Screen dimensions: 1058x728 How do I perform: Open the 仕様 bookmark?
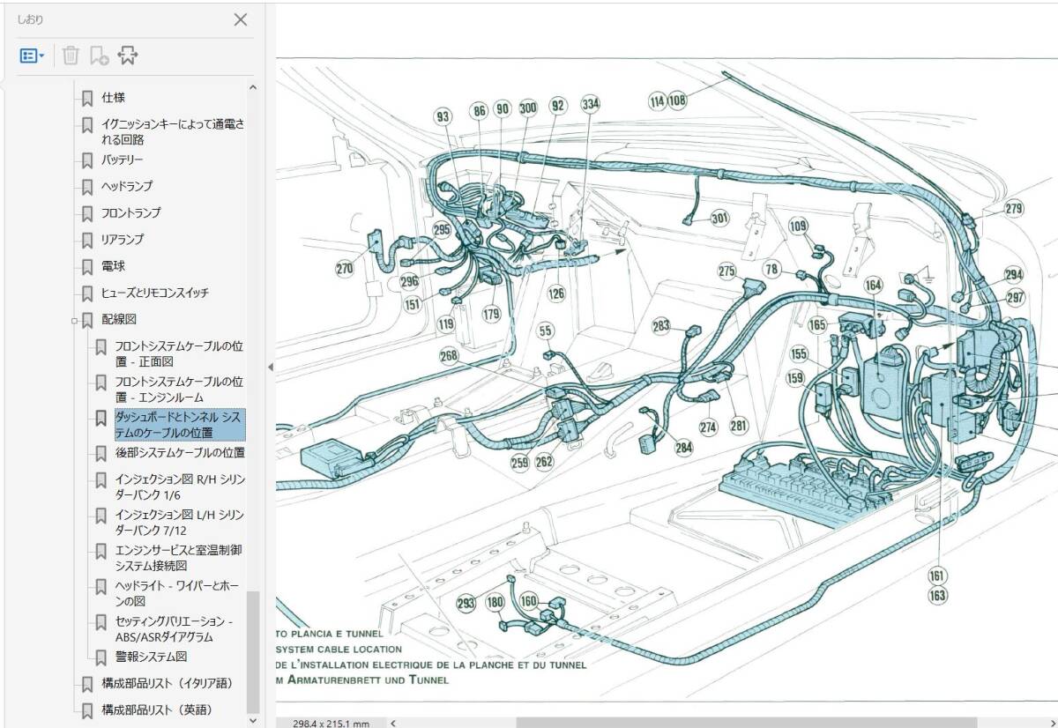click(x=113, y=98)
